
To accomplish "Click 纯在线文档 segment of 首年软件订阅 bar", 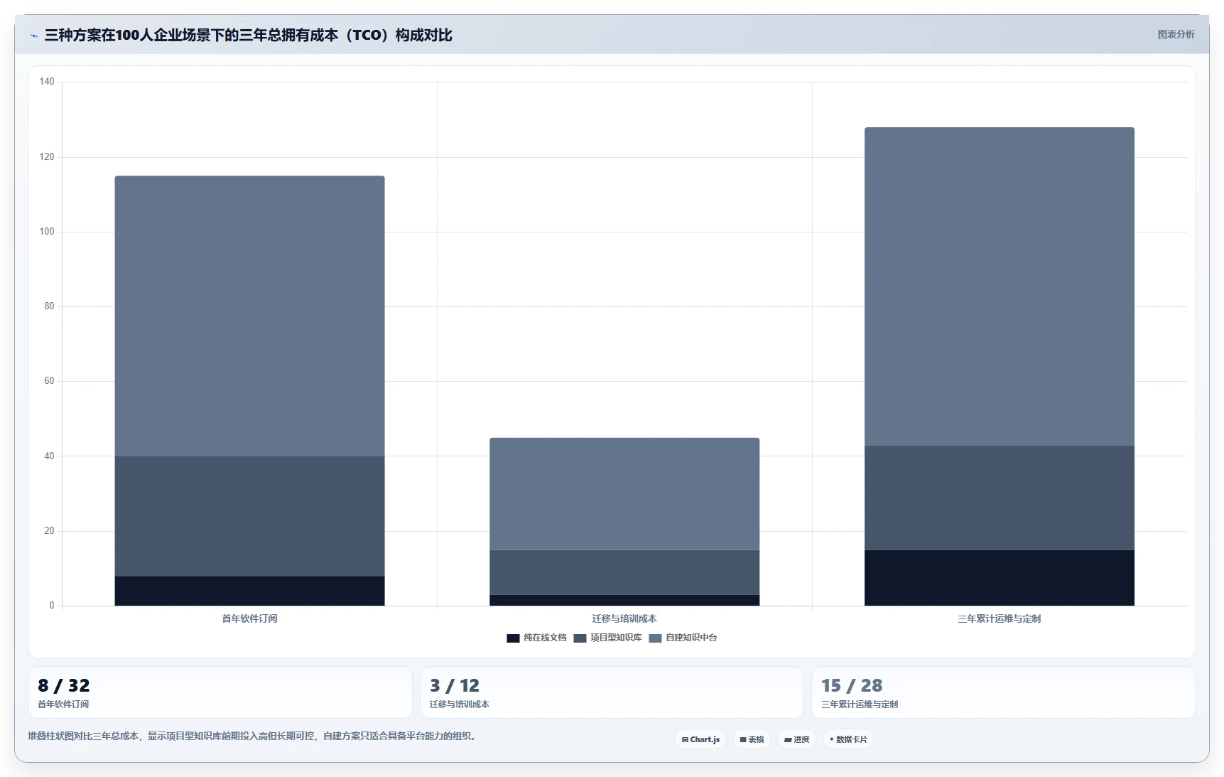I will (x=249, y=591).
